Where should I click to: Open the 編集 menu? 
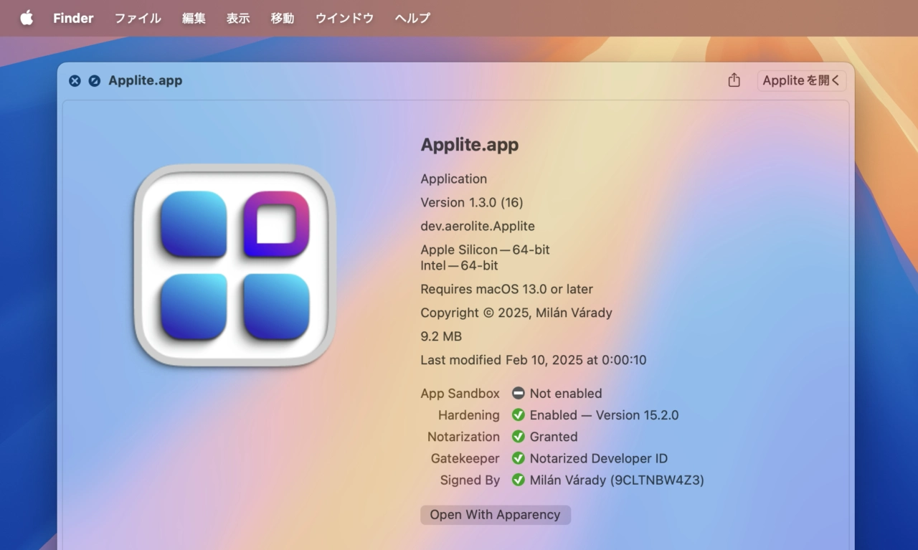point(194,18)
